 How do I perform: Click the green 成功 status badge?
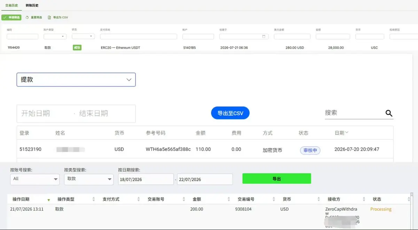point(77,48)
